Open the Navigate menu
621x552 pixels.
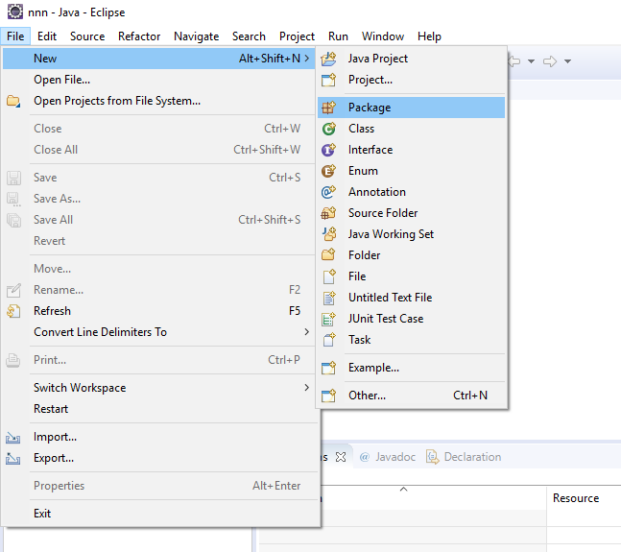point(196,36)
